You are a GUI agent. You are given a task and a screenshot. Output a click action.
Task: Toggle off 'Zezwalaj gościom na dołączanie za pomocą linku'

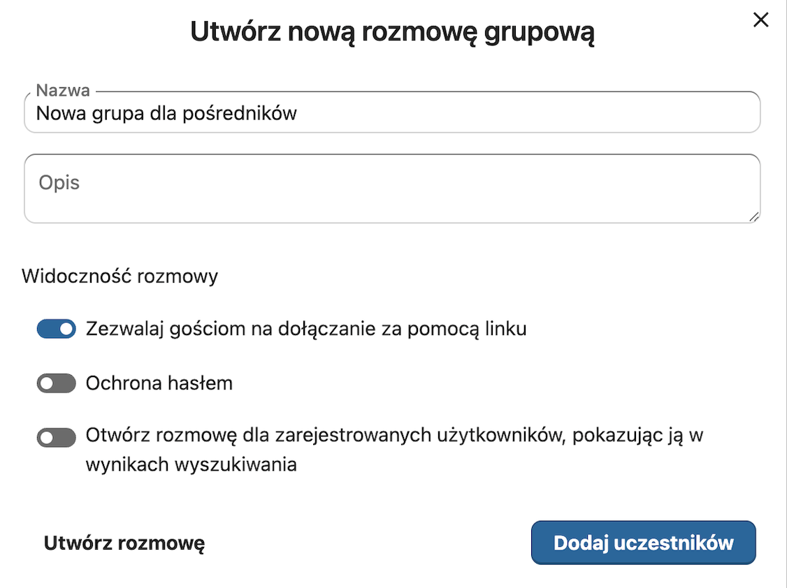56,328
